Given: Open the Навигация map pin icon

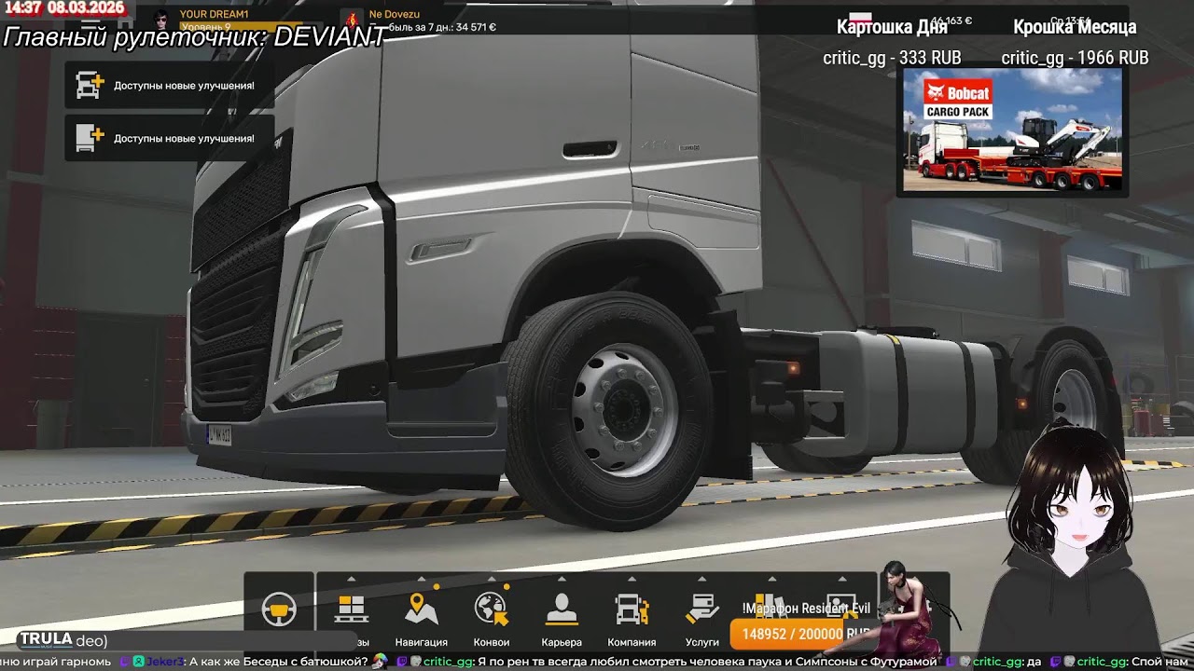Looking at the screenshot, I should 422,609.
